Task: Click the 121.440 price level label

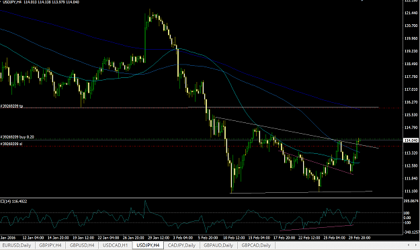Action: click(411, 13)
